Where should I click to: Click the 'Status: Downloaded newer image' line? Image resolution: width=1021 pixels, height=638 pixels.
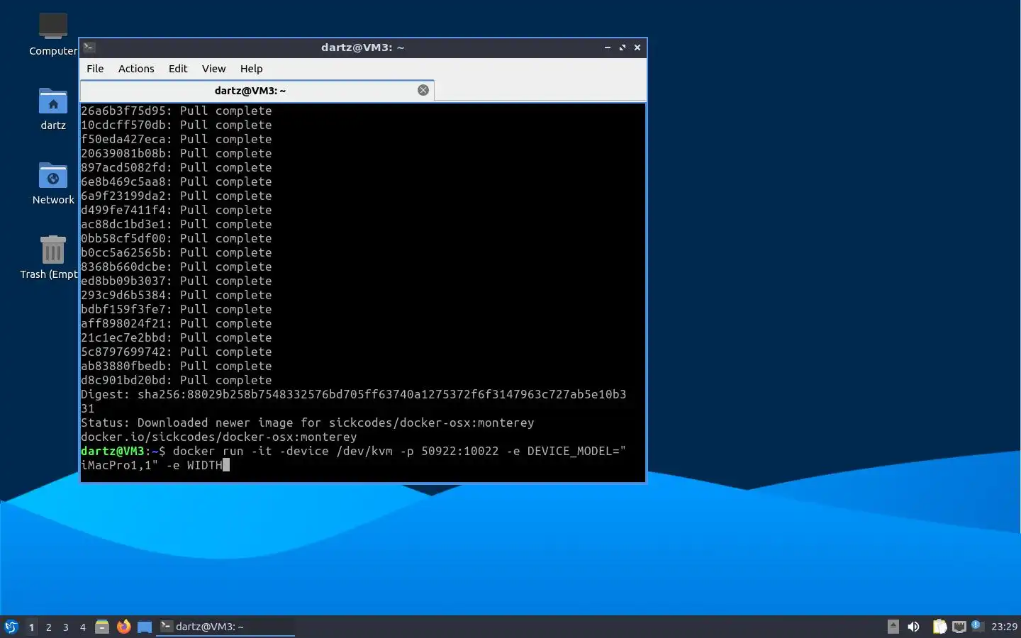pos(307,422)
